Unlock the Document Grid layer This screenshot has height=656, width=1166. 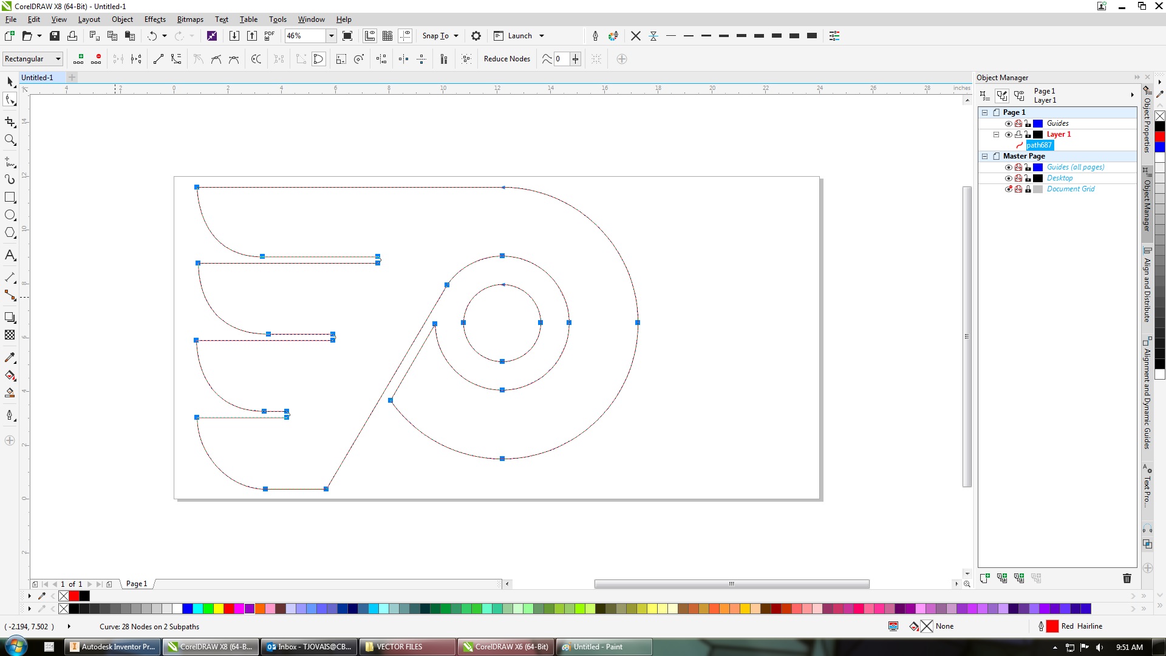[x=1028, y=189]
